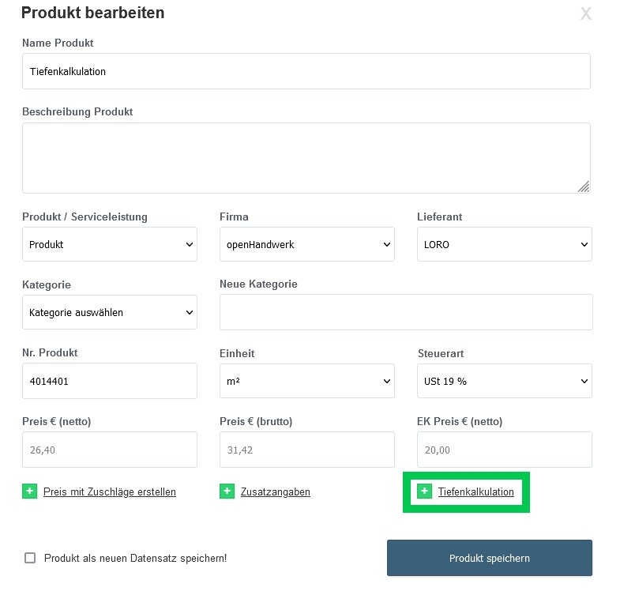
Task: Select the Einheit dropdown showing m²
Action: pos(306,381)
